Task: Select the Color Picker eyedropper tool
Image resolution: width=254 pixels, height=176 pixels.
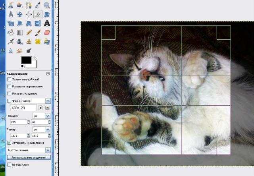Action: [38, 6]
